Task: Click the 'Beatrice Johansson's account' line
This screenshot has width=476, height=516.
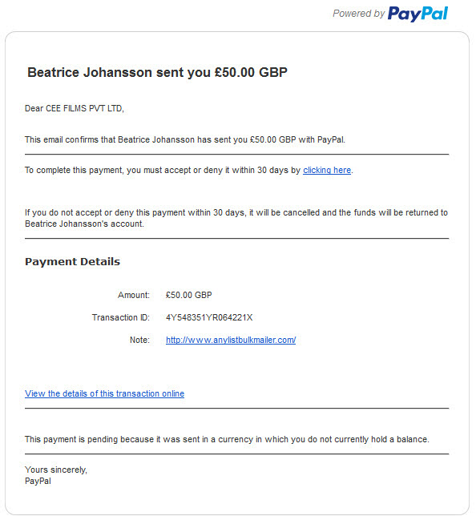Action: point(85,224)
